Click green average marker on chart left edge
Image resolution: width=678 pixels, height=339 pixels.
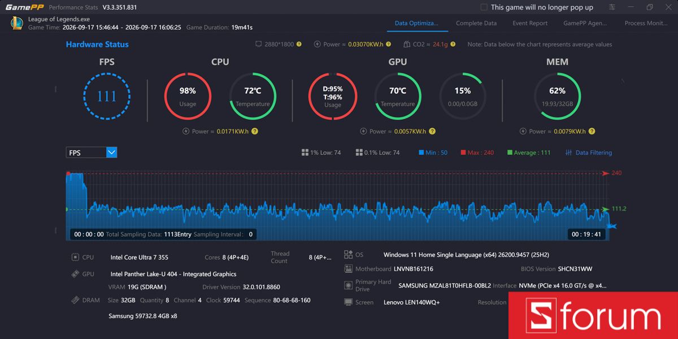coord(67,209)
